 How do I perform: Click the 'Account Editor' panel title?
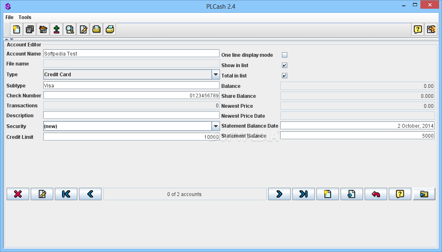[24, 45]
